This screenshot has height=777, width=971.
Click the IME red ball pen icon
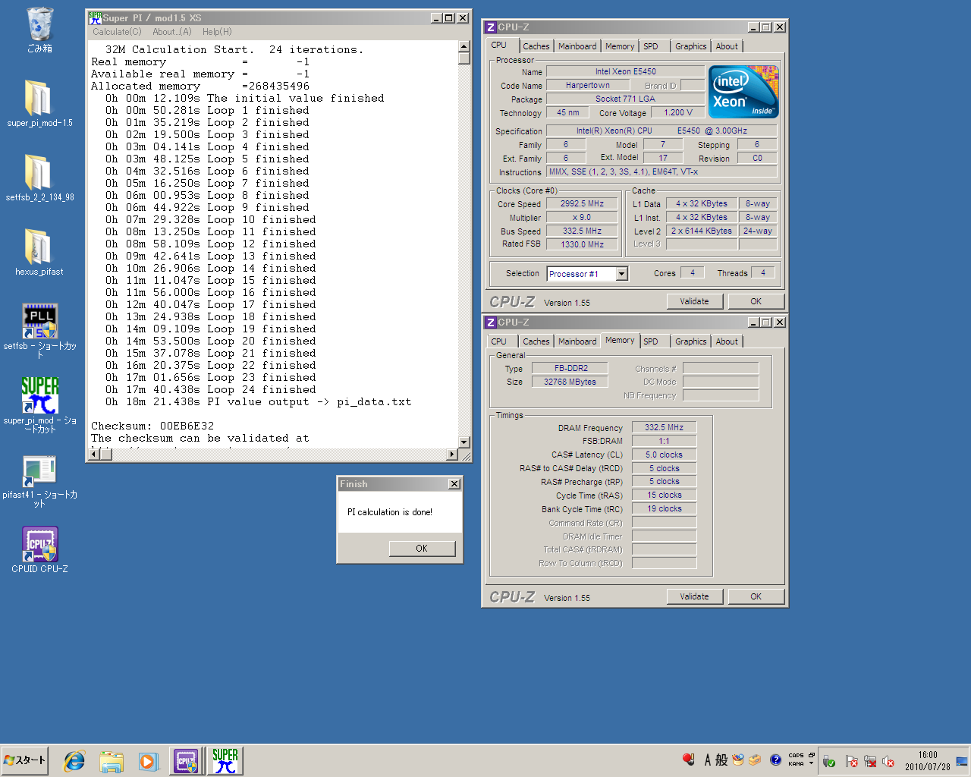pos(688,760)
